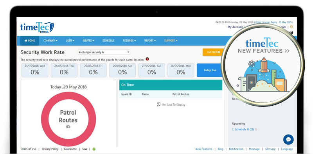
Task: Open the blue chat bubble icon
Action: (x=288, y=140)
